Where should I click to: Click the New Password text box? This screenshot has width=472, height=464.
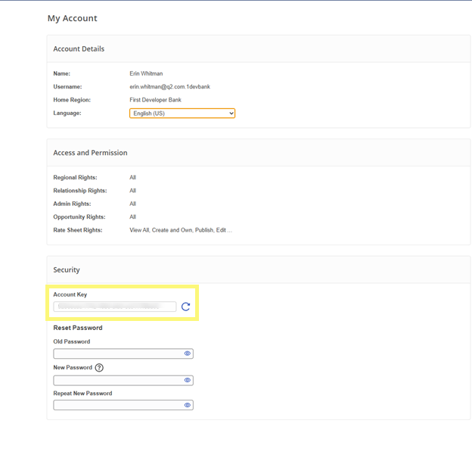click(x=117, y=380)
